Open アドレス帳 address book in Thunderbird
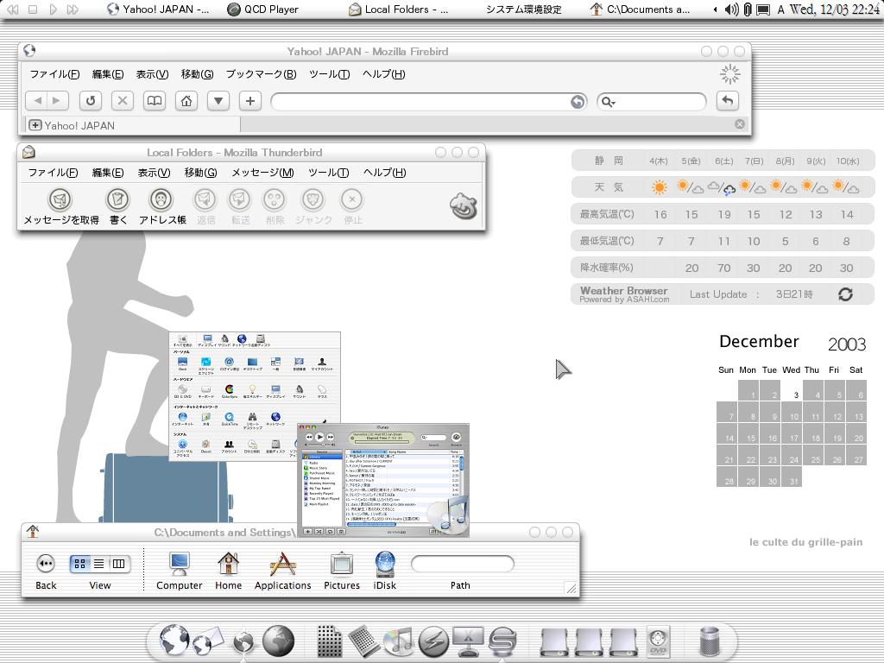884x663 pixels. pos(162,206)
